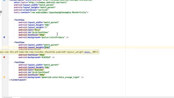Image resolution: width=174 pixels, height=98 pixels.
Task: Click the android:id="@+id/textView3" line
Action: pos(34,72)
